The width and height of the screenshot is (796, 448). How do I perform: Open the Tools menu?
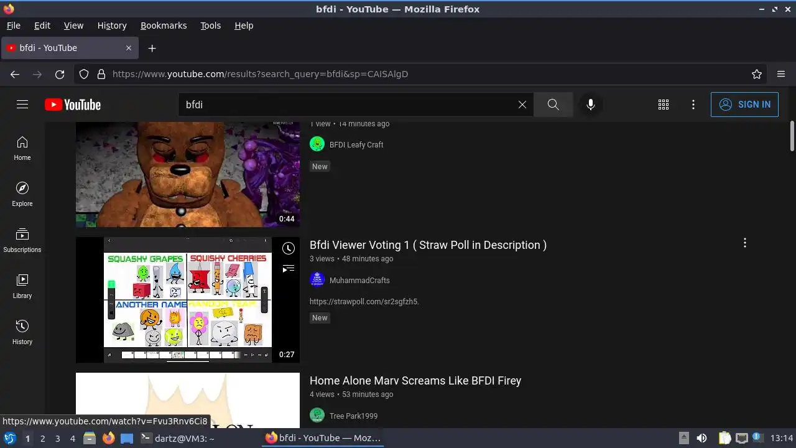tap(210, 26)
